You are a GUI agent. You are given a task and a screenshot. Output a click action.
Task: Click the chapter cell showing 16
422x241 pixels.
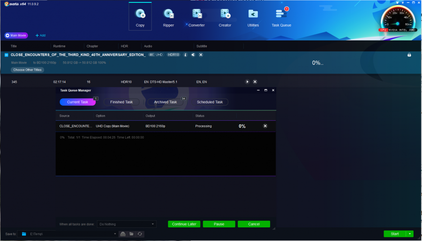89,82
